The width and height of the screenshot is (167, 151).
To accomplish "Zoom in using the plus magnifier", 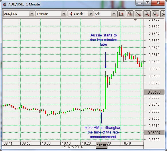I will (147, 14).
